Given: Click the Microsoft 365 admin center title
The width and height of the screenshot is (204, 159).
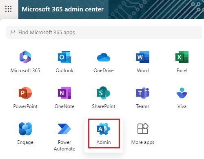Looking at the screenshot, I should [62, 9].
